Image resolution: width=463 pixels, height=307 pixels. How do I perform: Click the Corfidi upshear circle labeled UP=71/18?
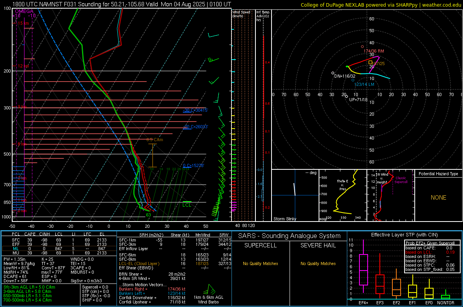346,96
